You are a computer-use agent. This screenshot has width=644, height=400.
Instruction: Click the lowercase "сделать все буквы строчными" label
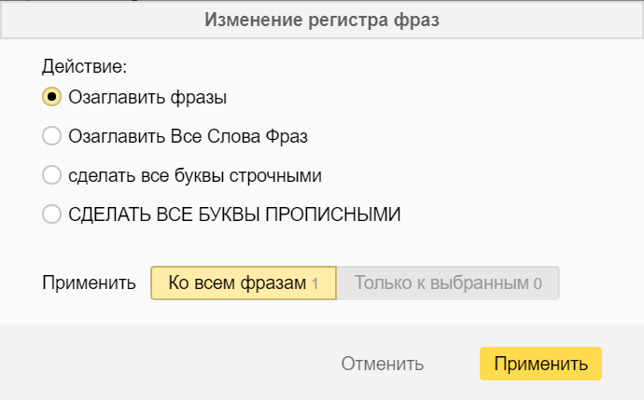194,175
